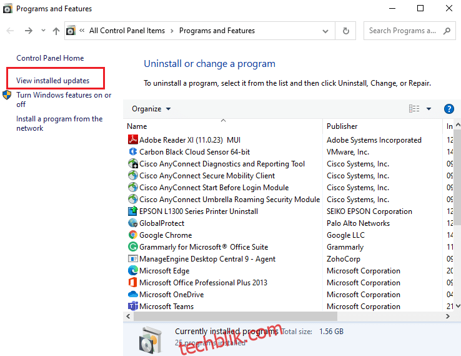Click Google LLC publisher cell
This screenshot has height=356, width=461.
(x=345, y=235)
